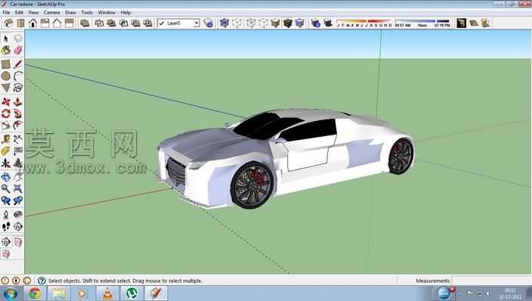Select the Orbit camera tool
Viewport: 532px width, 301px height.
[6, 177]
